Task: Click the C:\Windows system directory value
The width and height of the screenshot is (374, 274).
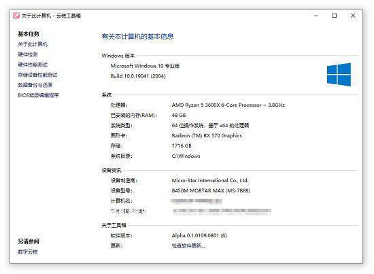Action: (x=186, y=156)
